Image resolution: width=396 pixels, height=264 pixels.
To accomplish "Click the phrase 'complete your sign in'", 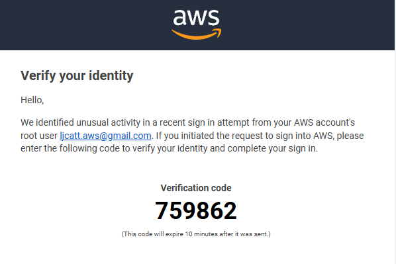I will (x=273, y=149).
